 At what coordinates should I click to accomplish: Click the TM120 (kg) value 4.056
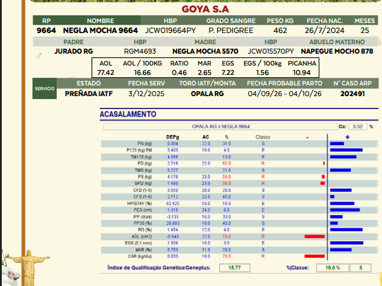pyautogui.click(x=172, y=157)
